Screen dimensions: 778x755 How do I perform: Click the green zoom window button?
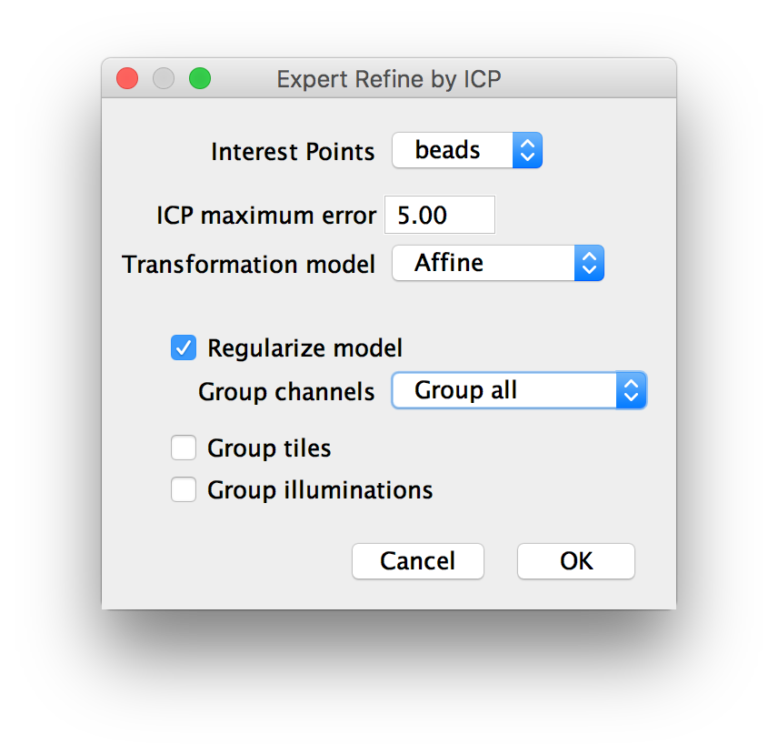(x=200, y=78)
